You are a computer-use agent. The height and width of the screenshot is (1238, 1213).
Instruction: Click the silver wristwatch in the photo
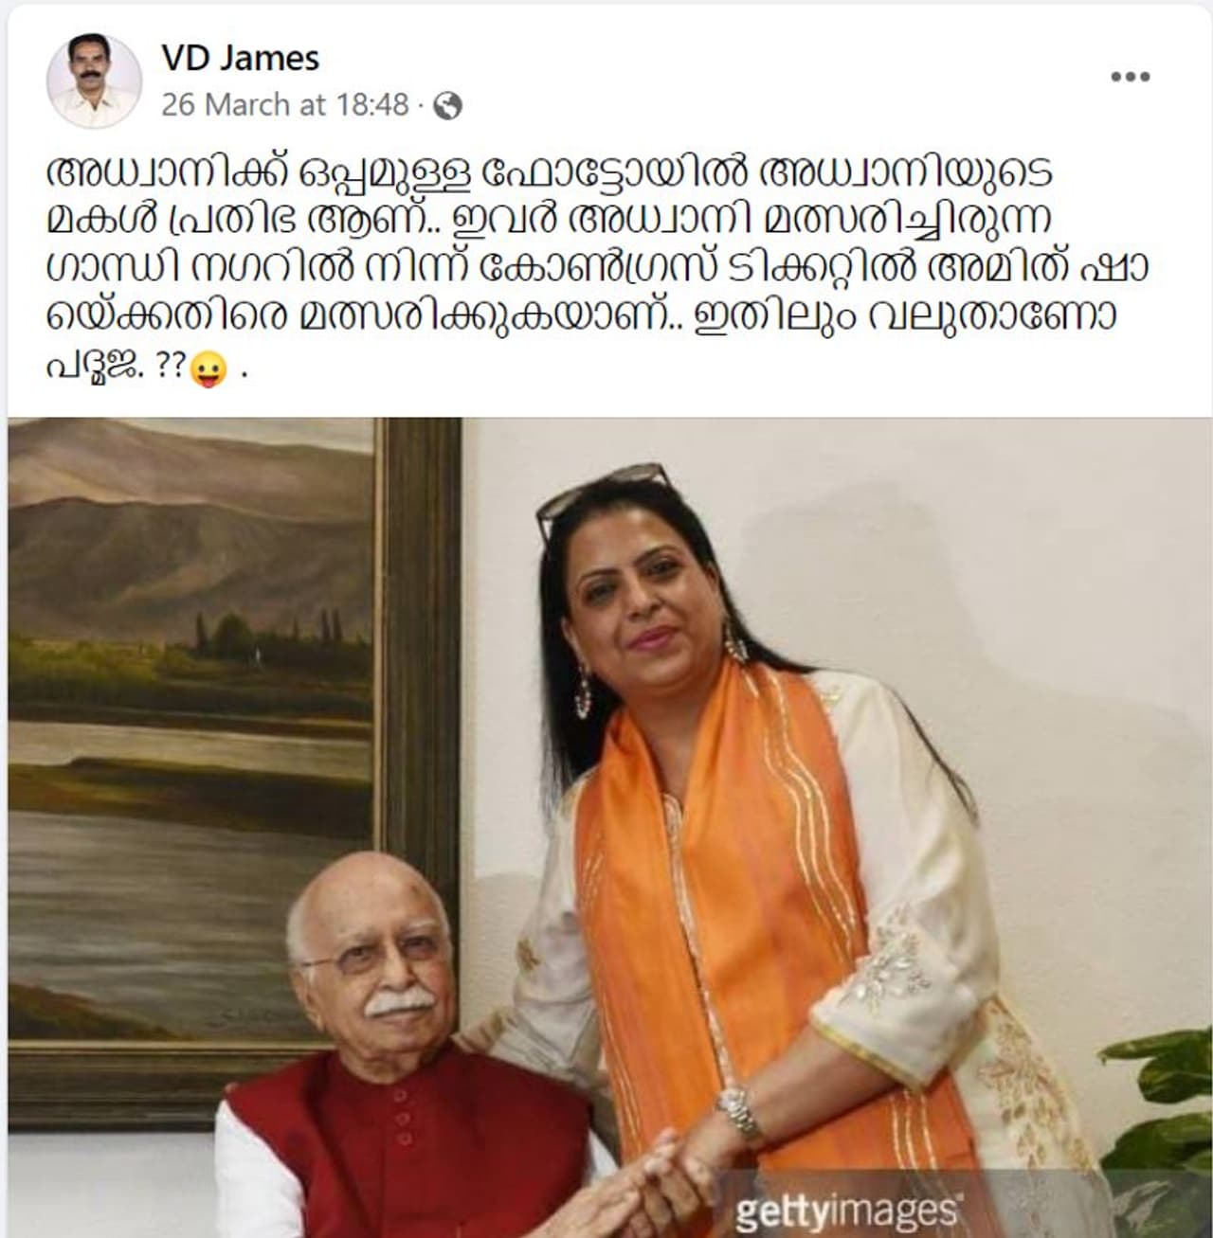pyautogui.click(x=740, y=1113)
